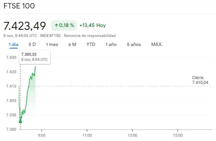The image size is (216, 141).
Task: Click the tooltip value '7.385,33'
Action: tap(29, 54)
